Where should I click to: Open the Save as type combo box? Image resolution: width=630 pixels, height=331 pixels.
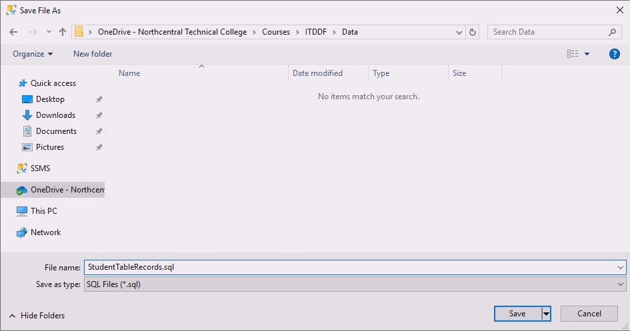coord(355,284)
